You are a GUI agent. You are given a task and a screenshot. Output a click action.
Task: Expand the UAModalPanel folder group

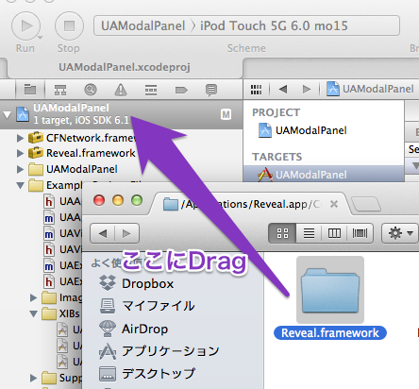coord(20,169)
